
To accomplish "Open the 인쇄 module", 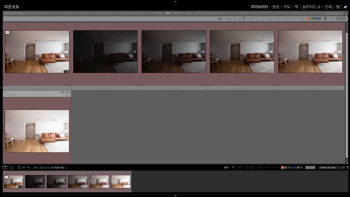I will (328, 7).
